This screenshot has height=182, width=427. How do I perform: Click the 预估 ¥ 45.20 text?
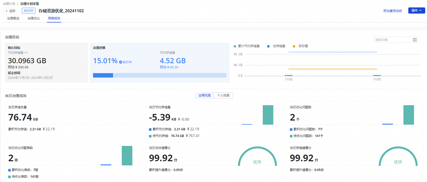169,67
